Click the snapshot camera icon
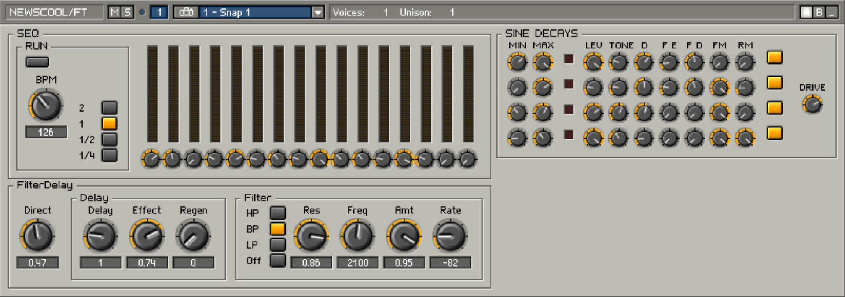Screen dimensions: 845x297 [186, 12]
